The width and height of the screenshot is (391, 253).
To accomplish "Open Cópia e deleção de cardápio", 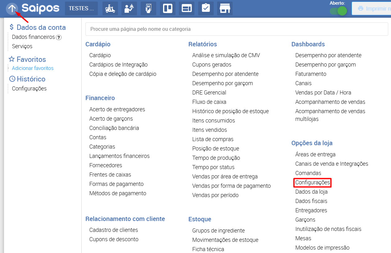I will [x=123, y=74].
